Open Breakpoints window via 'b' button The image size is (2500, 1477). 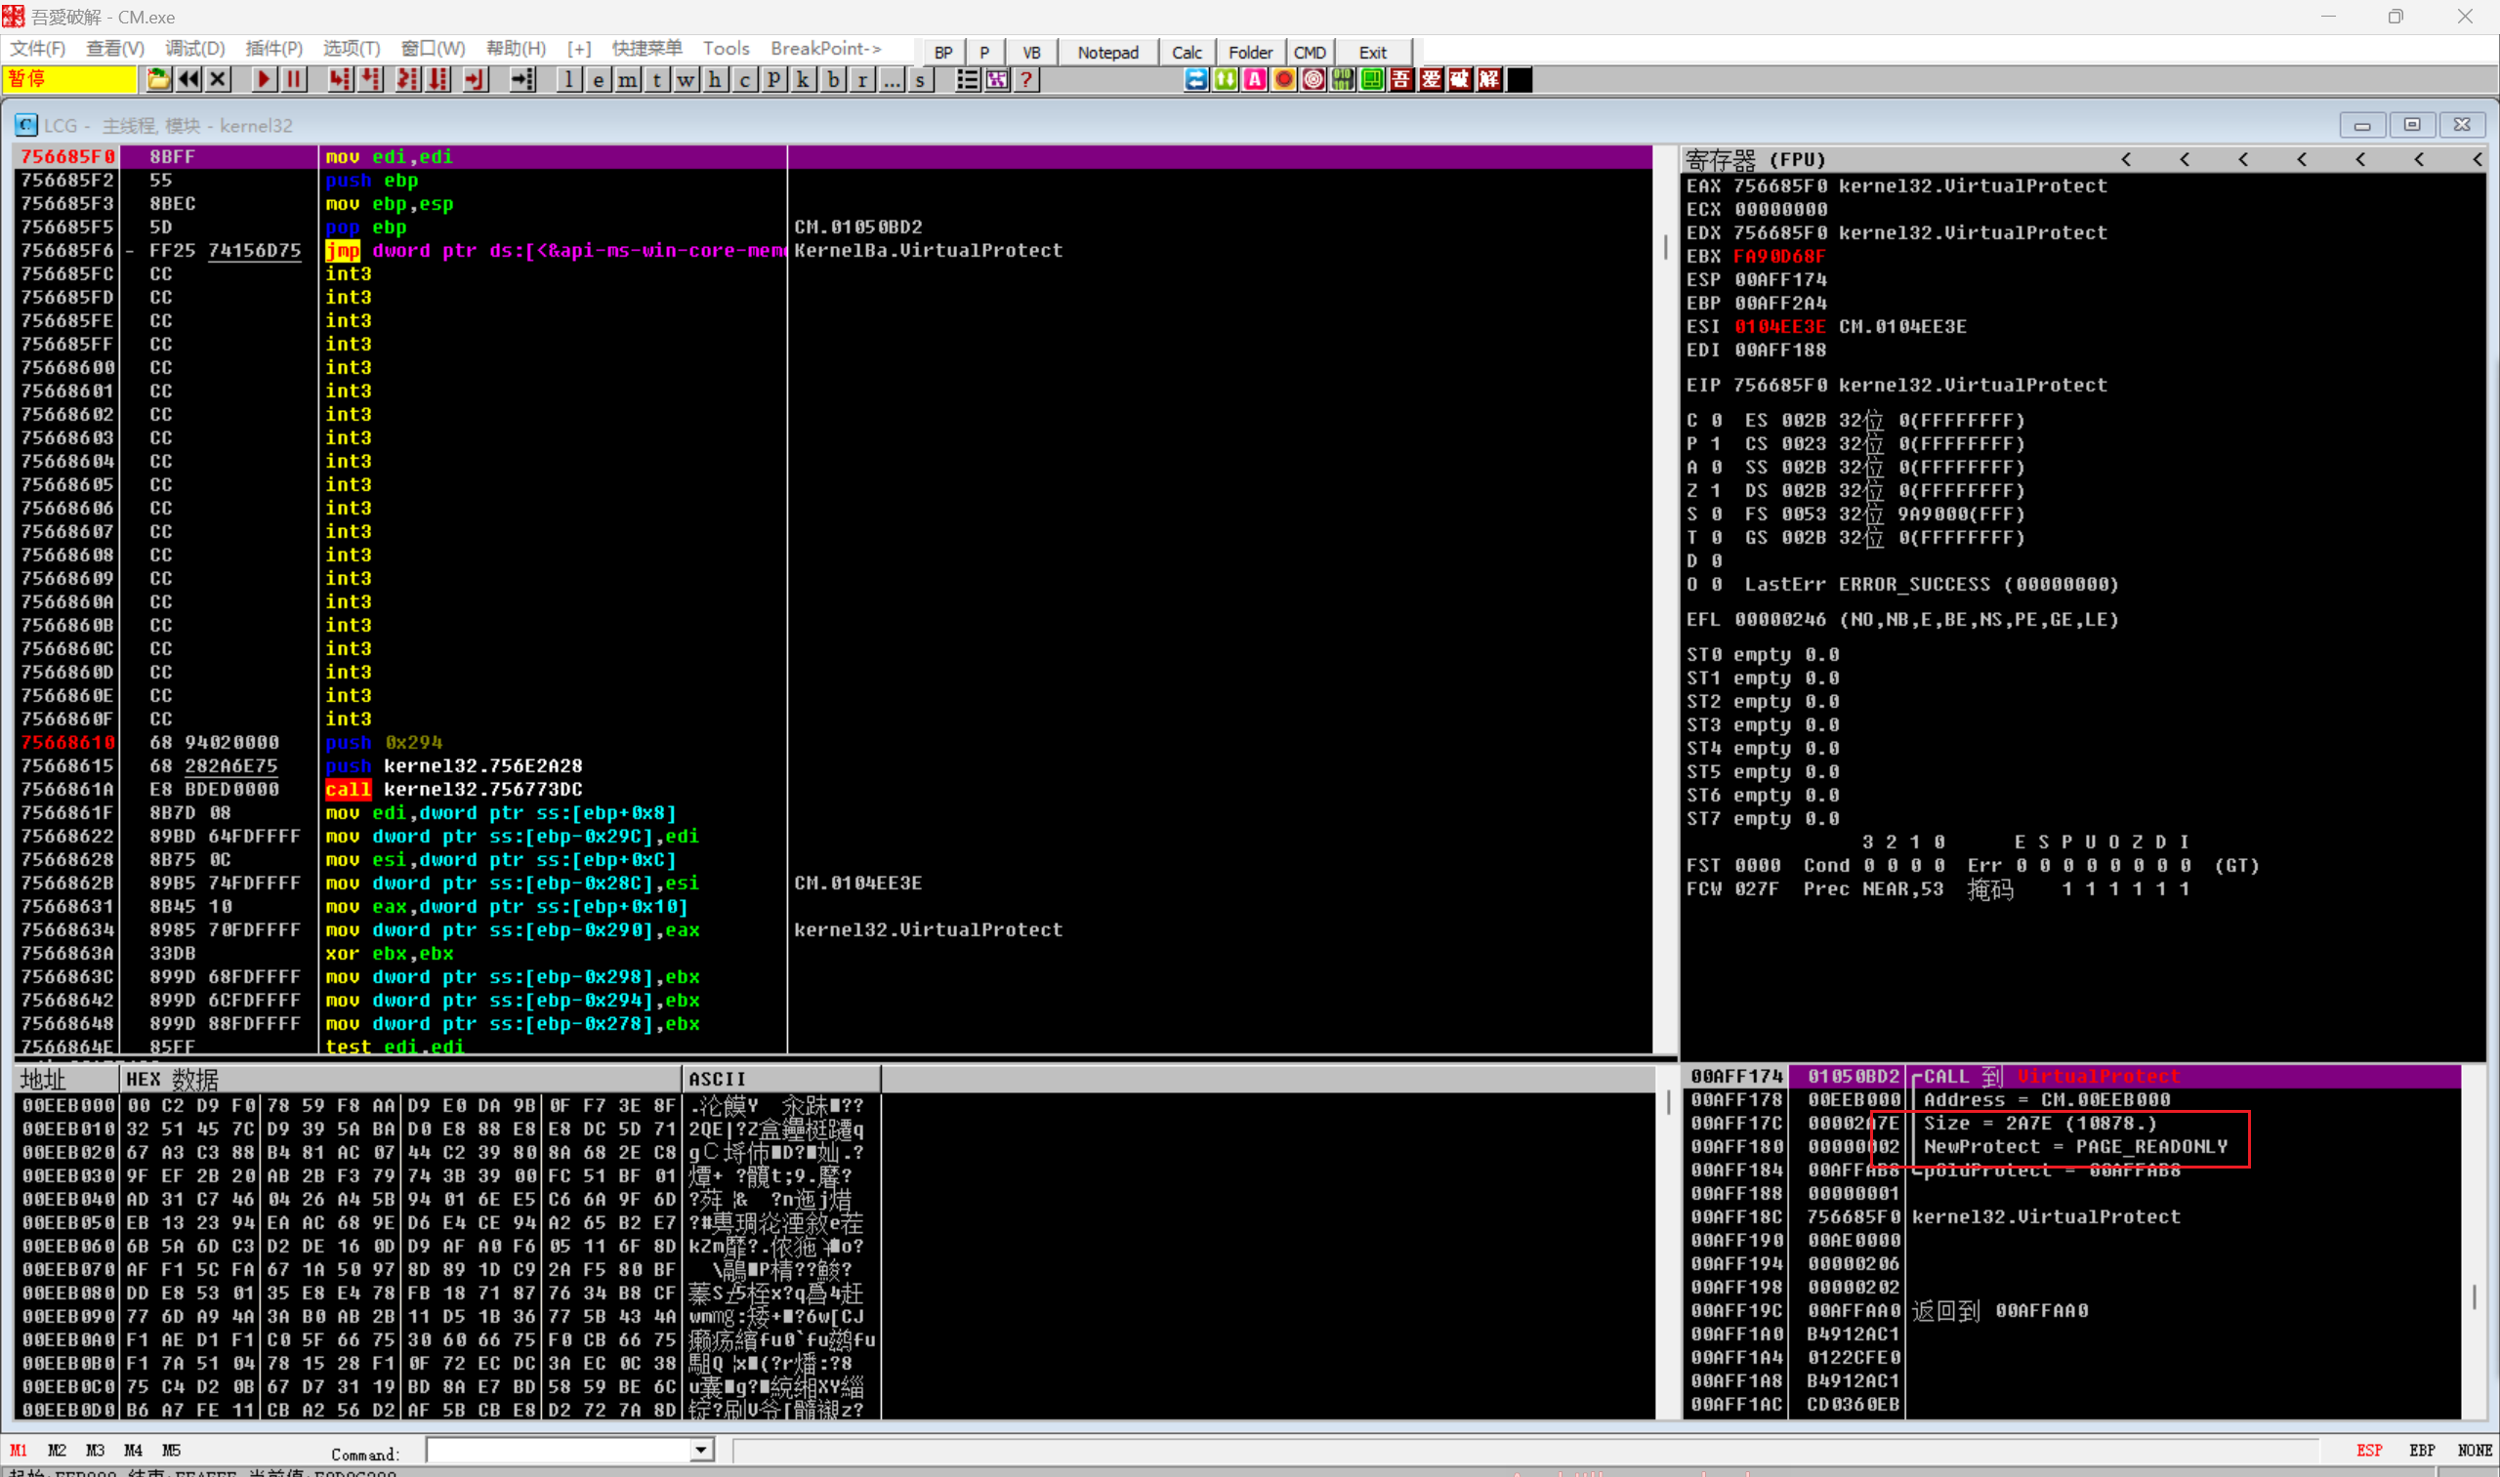(x=833, y=80)
